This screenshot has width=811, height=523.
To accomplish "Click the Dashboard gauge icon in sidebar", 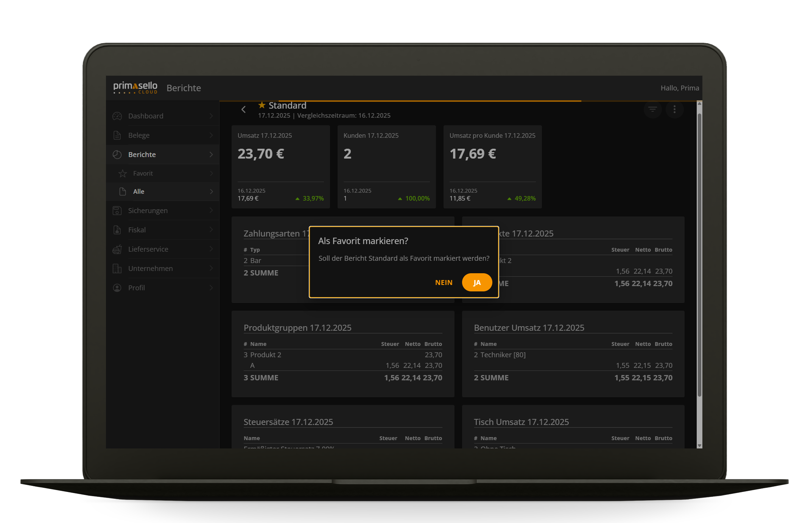I will pos(117,116).
